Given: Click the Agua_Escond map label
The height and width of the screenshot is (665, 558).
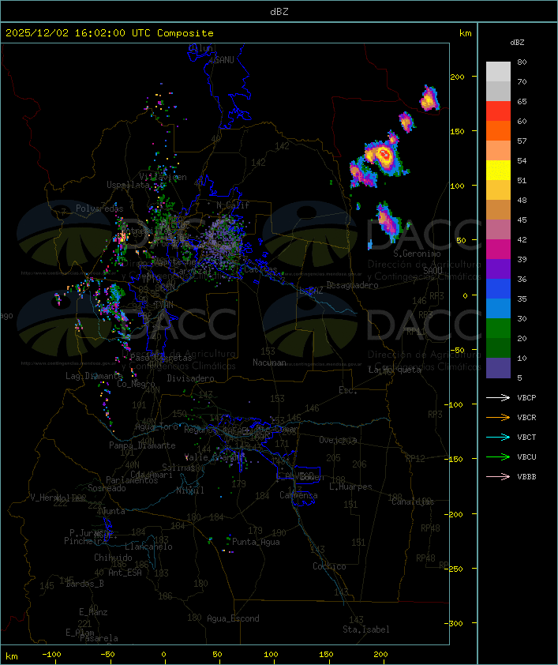Looking at the screenshot, I should tap(233, 618).
